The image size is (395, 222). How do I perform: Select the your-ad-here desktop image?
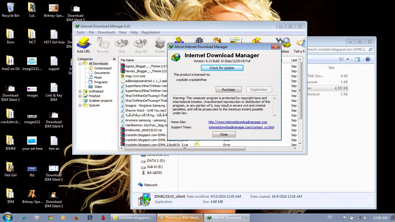pyautogui.click(x=32, y=143)
